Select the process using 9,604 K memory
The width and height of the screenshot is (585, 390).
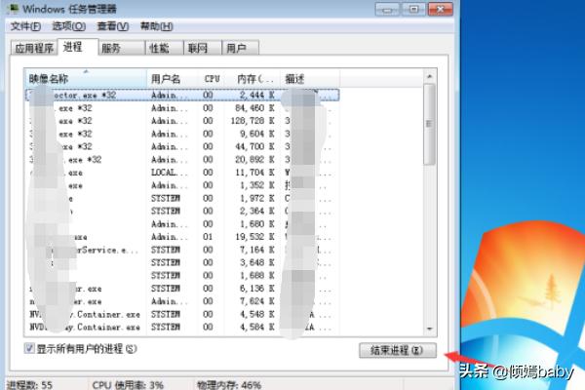click(x=182, y=134)
